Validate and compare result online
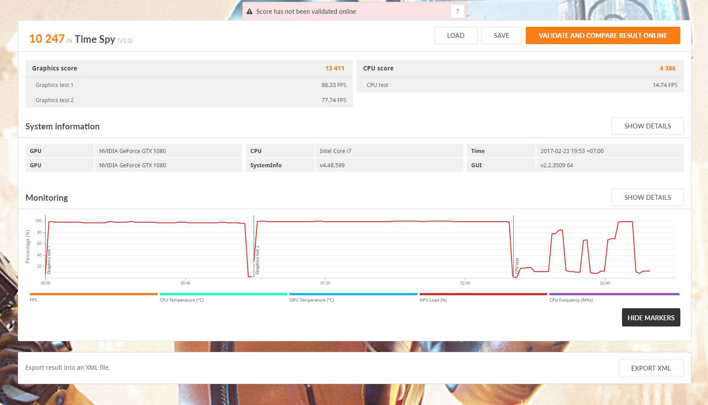Image resolution: width=708 pixels, height=405 pixels. [602, 36]
